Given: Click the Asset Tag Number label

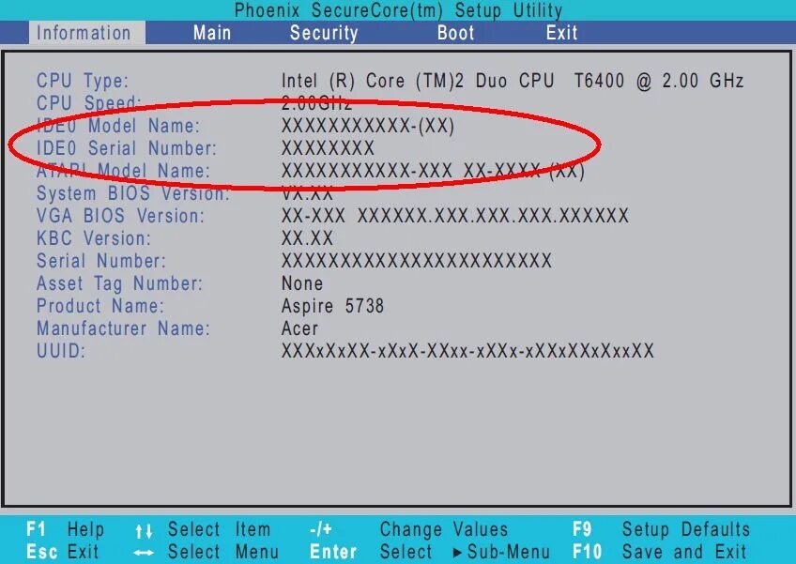Looking at the screenshot, I should pos(119,283).
